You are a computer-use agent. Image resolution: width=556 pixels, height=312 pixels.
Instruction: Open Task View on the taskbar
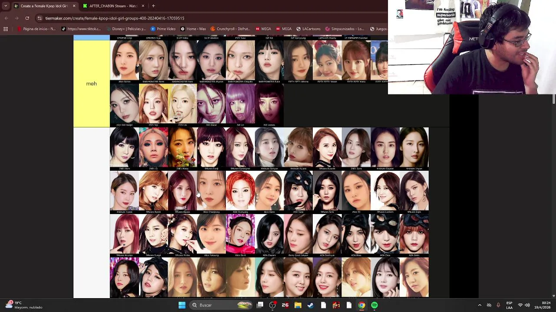[260, 305]
